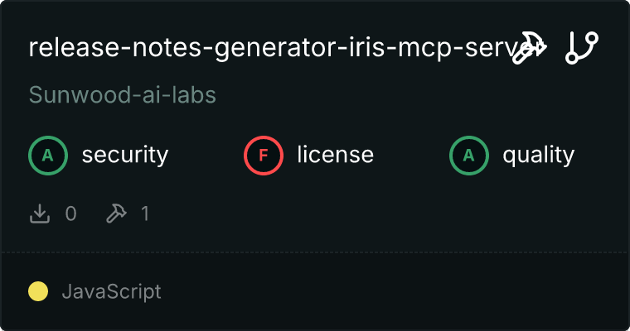Click the yellow JavaScript language dot
Screen dimensions: 630x331
38,291
